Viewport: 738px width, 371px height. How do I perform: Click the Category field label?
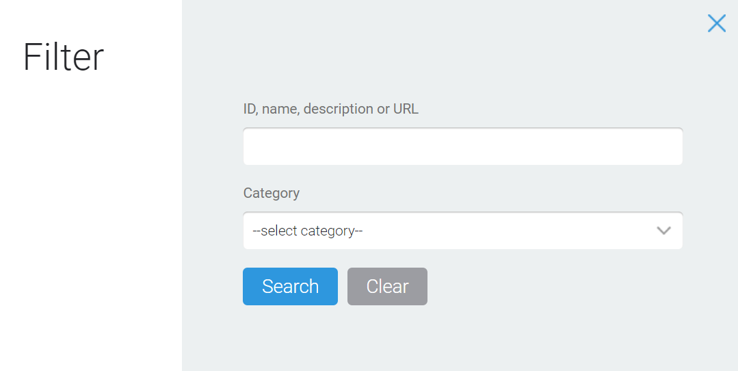tap(271, 193)
